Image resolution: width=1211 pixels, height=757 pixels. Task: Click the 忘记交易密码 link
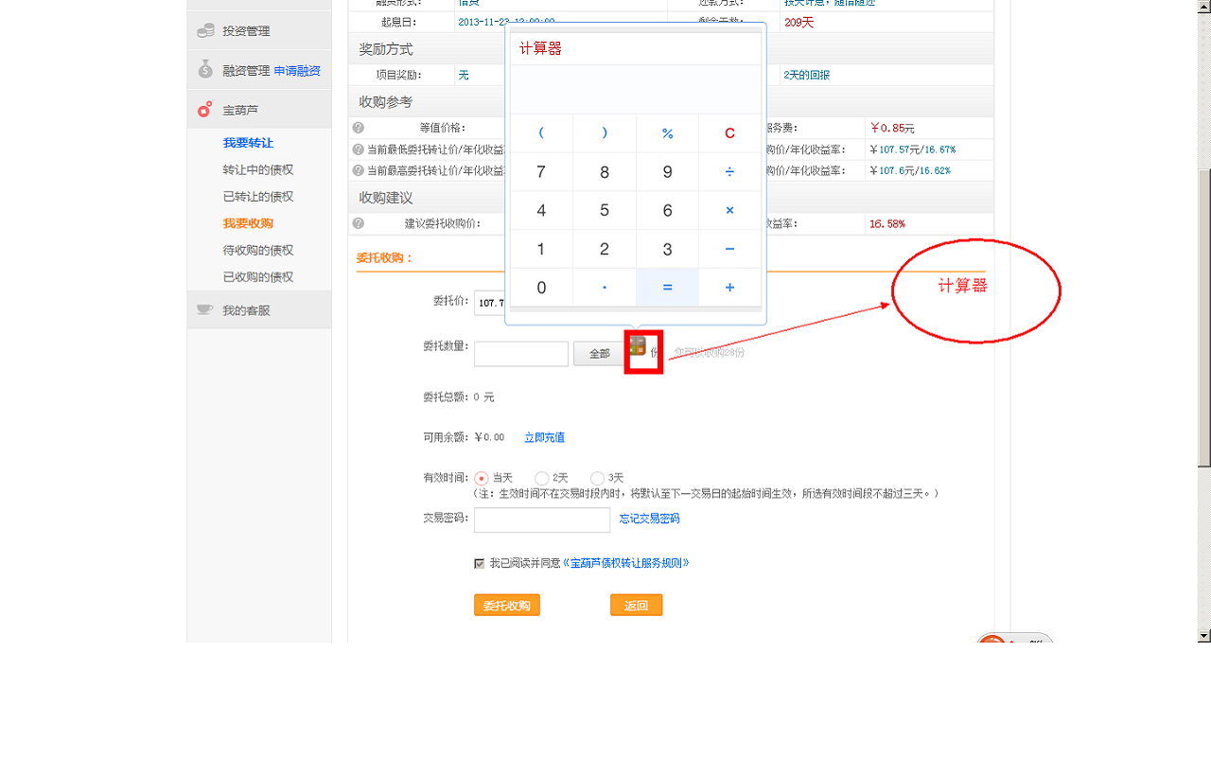(649, 519)
